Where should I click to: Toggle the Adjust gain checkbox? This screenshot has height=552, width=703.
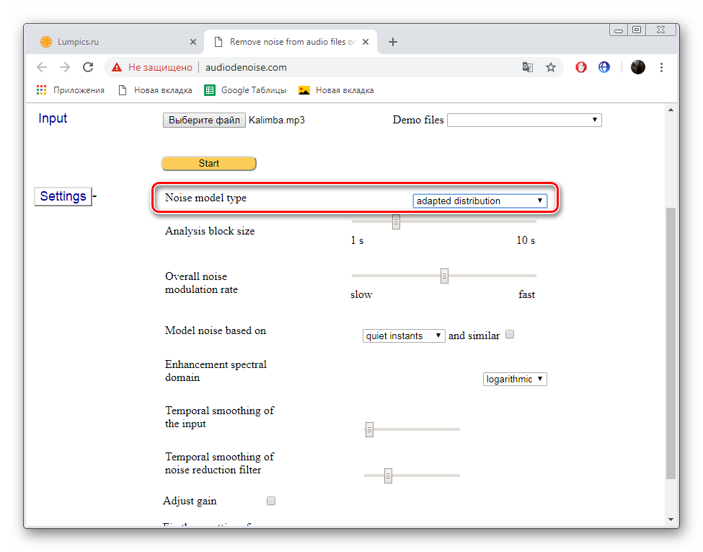(x=271, y=501)
